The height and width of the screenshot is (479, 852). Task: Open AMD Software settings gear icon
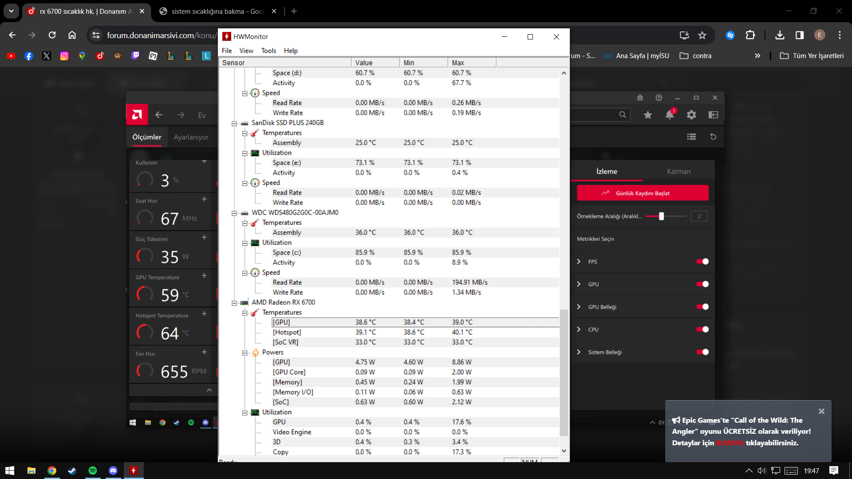[x=691, y=115]
